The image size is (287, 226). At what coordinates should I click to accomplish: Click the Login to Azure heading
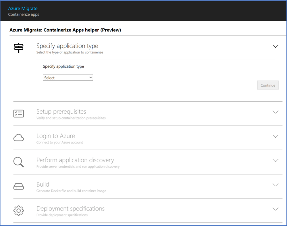[56, 136]
